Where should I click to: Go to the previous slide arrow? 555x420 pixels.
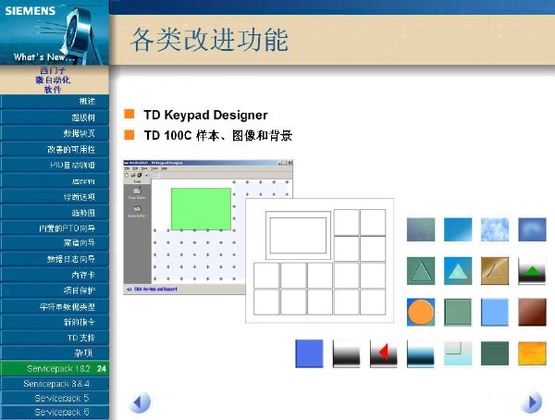tap(140, 402)
